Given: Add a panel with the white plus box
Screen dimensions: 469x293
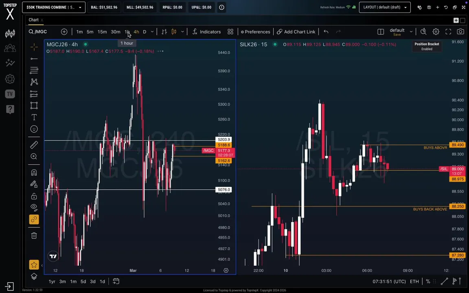Looking at the screenshot, I should coord(456,20).
